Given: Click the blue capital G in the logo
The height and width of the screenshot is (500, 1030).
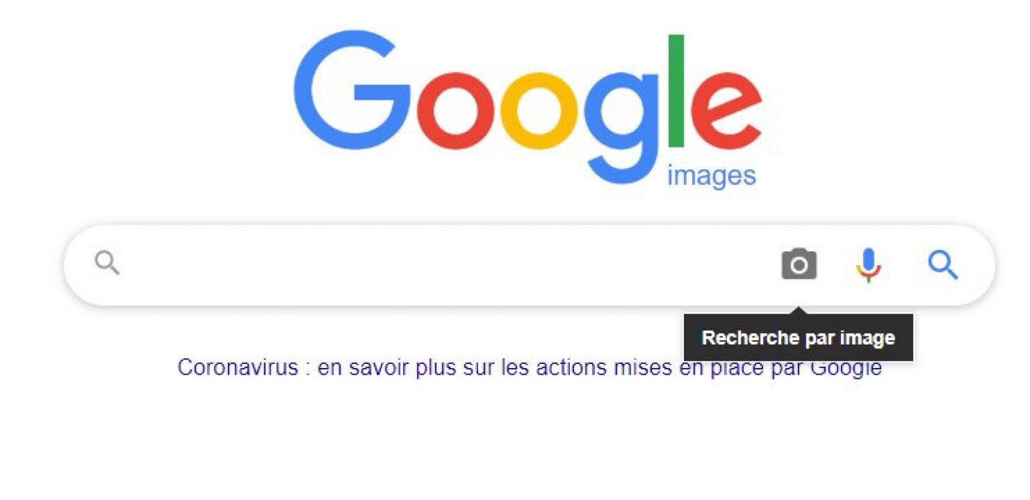Looking at the screenshot, I should (x=350, y=90).
